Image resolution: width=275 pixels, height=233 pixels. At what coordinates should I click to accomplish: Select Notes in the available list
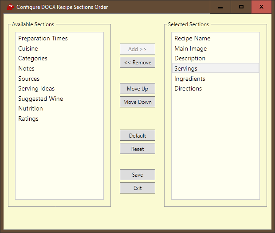26,68
